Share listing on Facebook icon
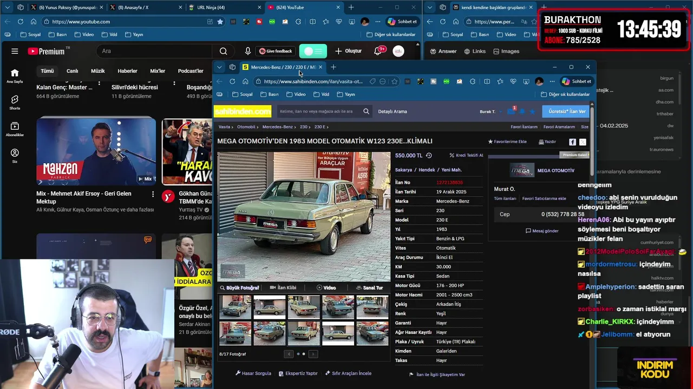 [x=572, y=142]
